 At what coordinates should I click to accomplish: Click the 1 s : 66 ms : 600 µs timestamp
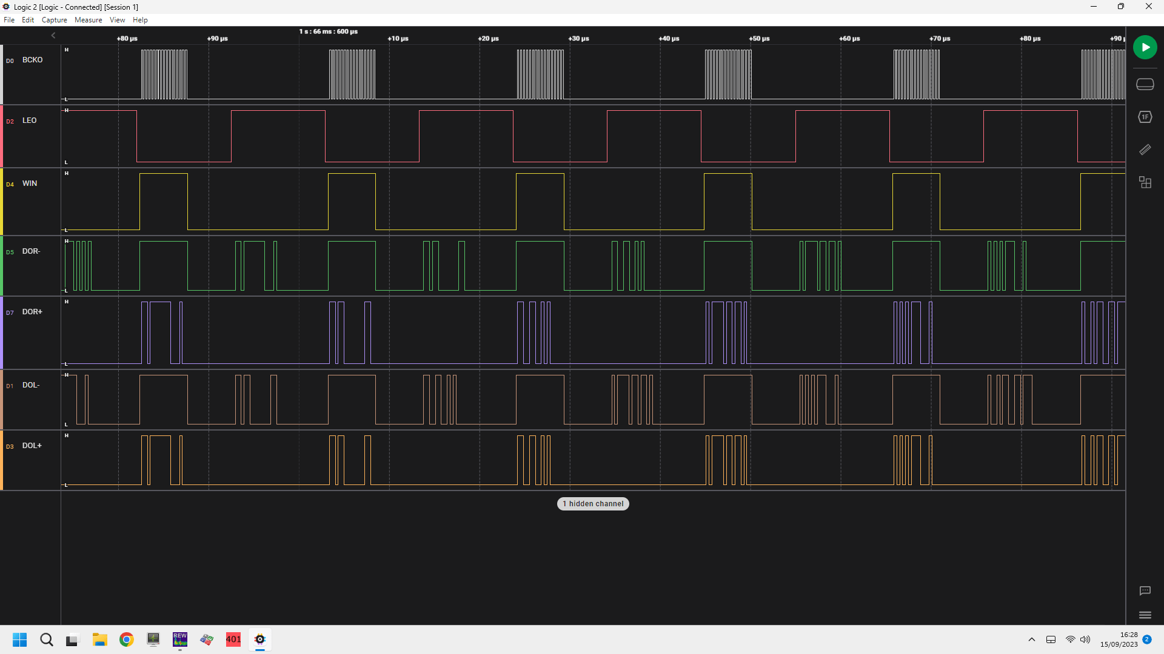pos(328,31)
